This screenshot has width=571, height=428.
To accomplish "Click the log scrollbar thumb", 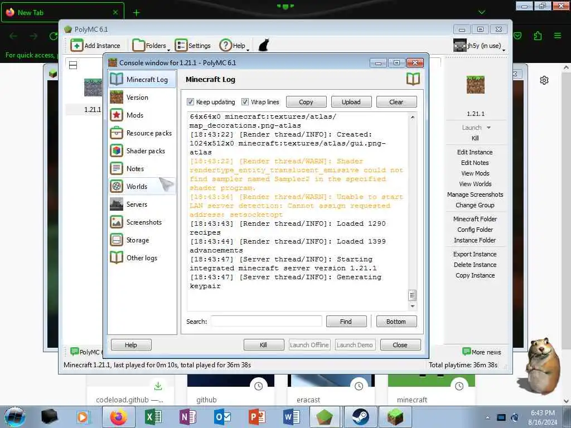I will tap(412, 295).
